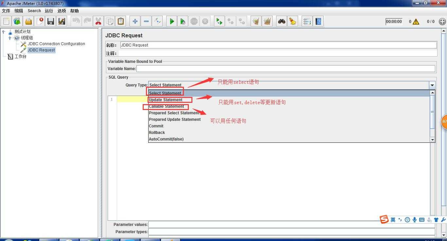Screen dimensions: 447x241
Task: Open the Sogou emoji smiley icon
Action: (x=407, y=220)
